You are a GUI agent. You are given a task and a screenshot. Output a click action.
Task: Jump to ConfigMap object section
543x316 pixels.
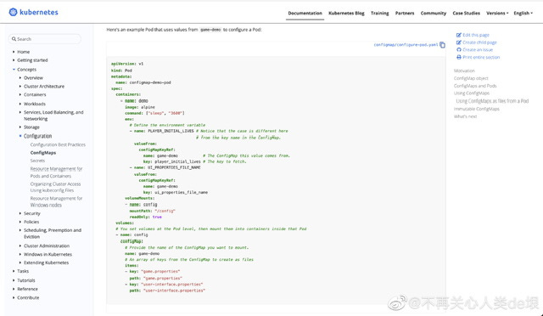(x=471, y=78)
